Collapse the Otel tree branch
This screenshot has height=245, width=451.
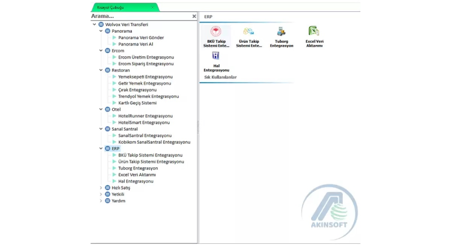(101, 109)
